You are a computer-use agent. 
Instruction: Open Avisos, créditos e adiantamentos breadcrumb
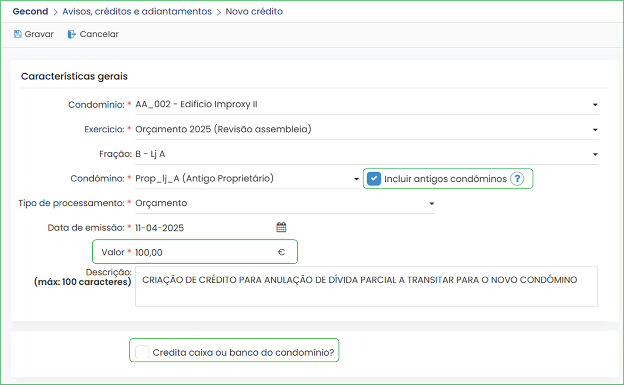coord(137,12)
